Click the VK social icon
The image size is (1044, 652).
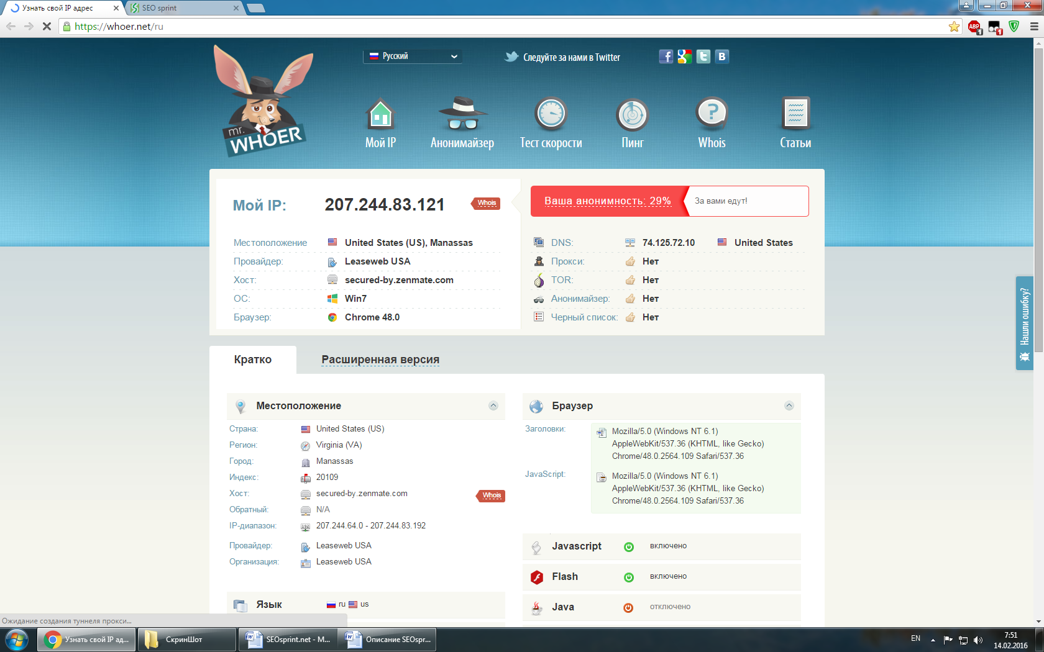pyautogui.click(x=721, y=57)
